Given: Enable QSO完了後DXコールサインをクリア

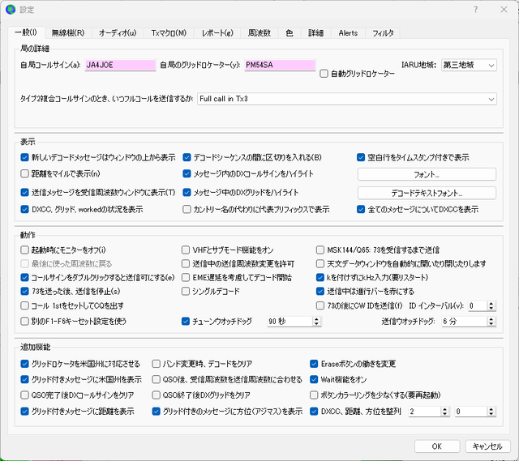Looking at the screenshot, I should [24, 395].
